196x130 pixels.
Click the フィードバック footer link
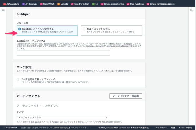(10, 128)
